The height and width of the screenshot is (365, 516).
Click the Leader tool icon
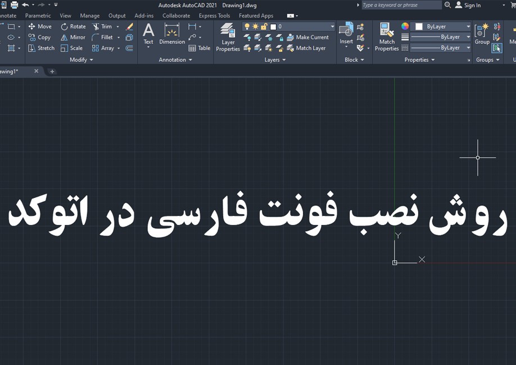click(x=192, y=37)
